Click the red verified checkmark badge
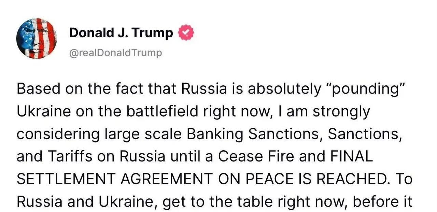437x212 pixels. click(186, 33)
